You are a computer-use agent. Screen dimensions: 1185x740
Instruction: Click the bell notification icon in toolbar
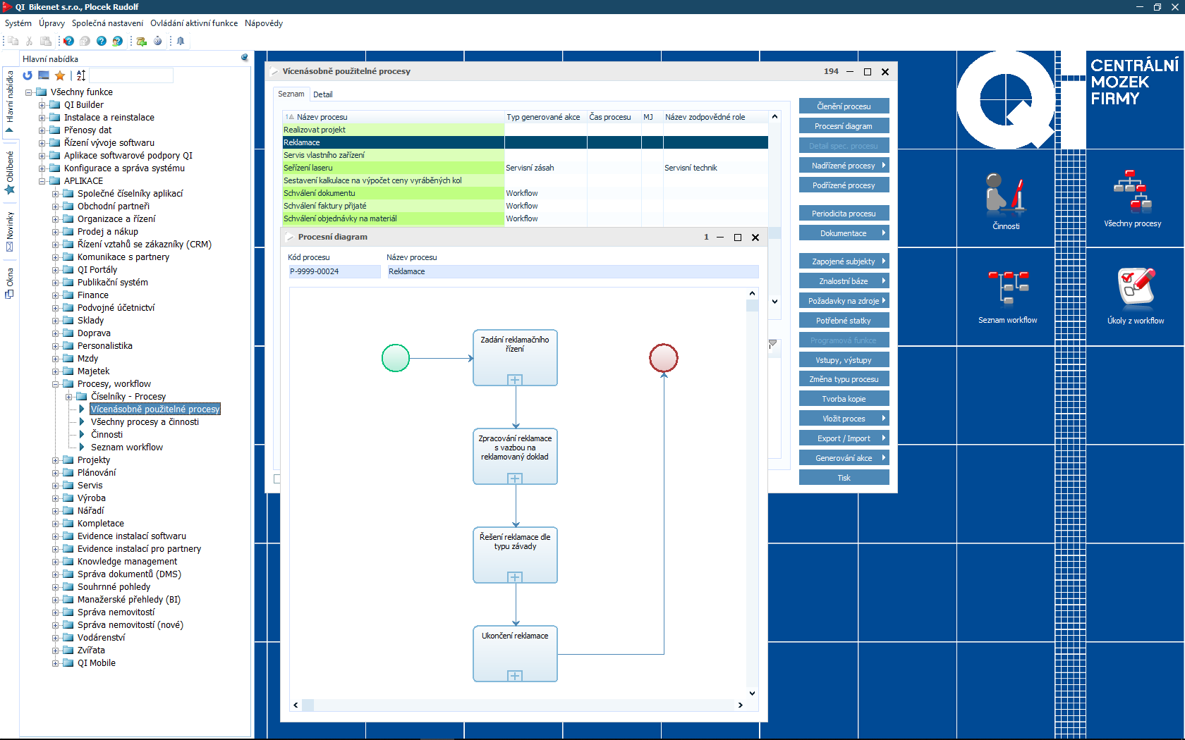click(x=181, y=41)
